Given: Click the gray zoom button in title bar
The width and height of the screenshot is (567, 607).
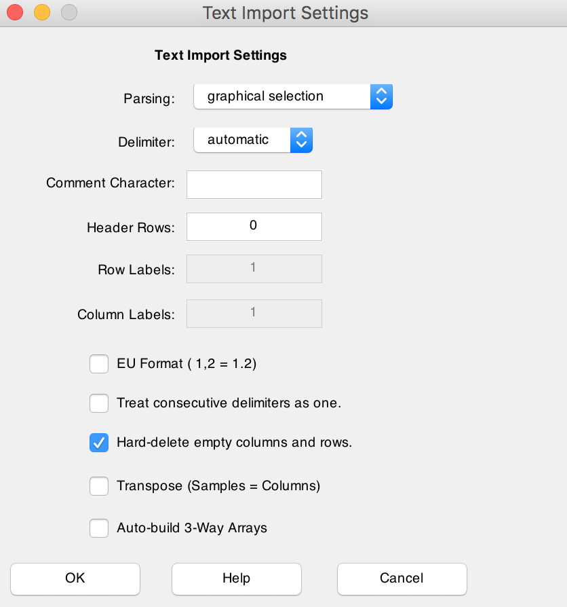Looking at the screenshot, I should click(69, 12).
